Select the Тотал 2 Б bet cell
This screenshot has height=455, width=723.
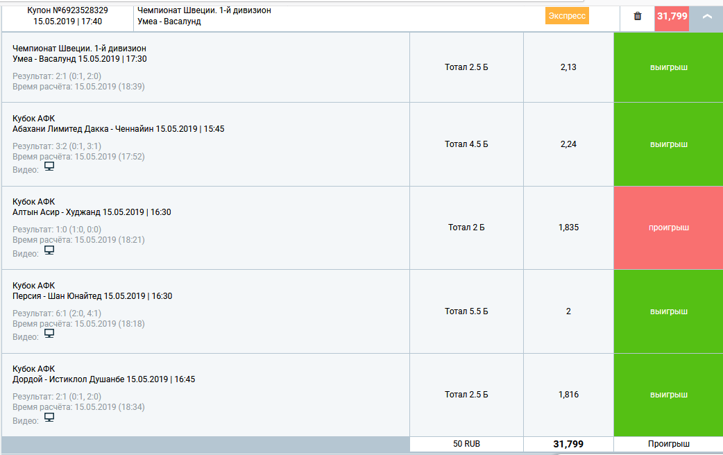[466, 227]
